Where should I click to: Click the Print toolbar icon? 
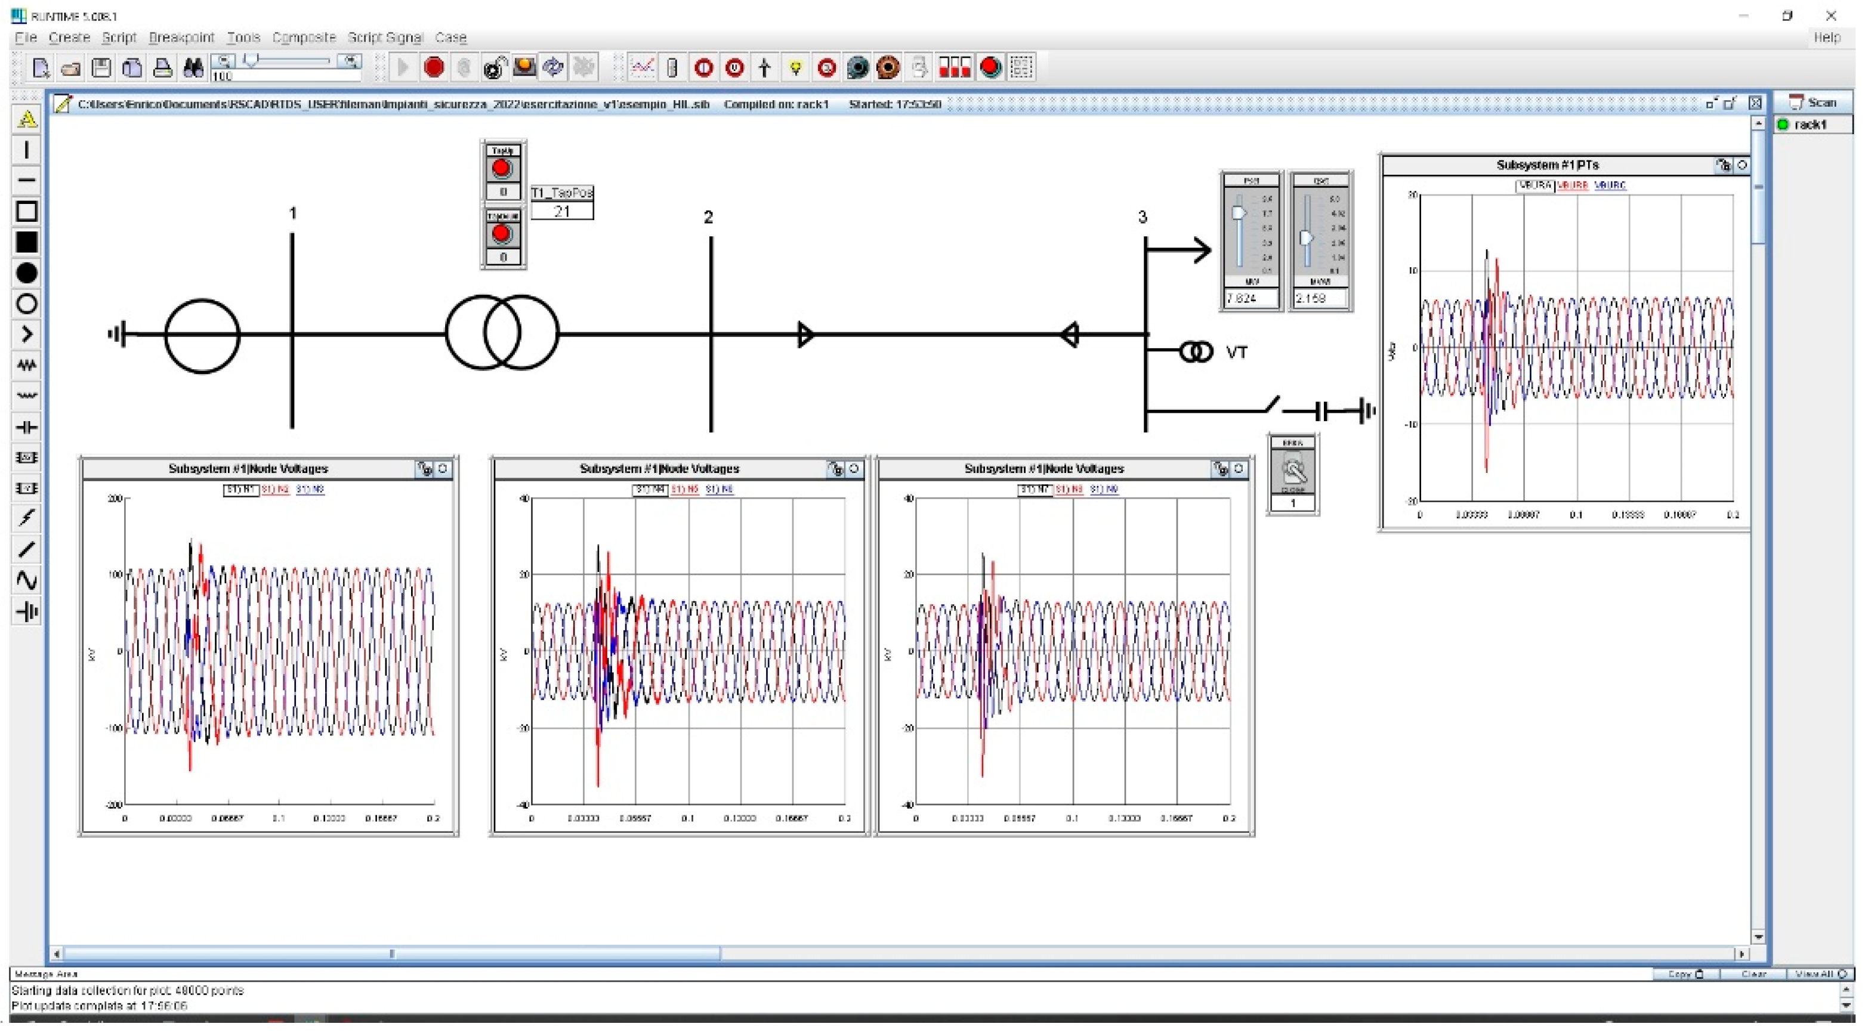click(x=162, y=68)
